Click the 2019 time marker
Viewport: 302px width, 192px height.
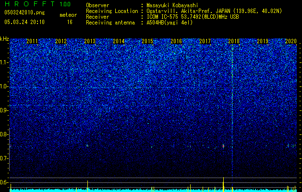(263, 41)
